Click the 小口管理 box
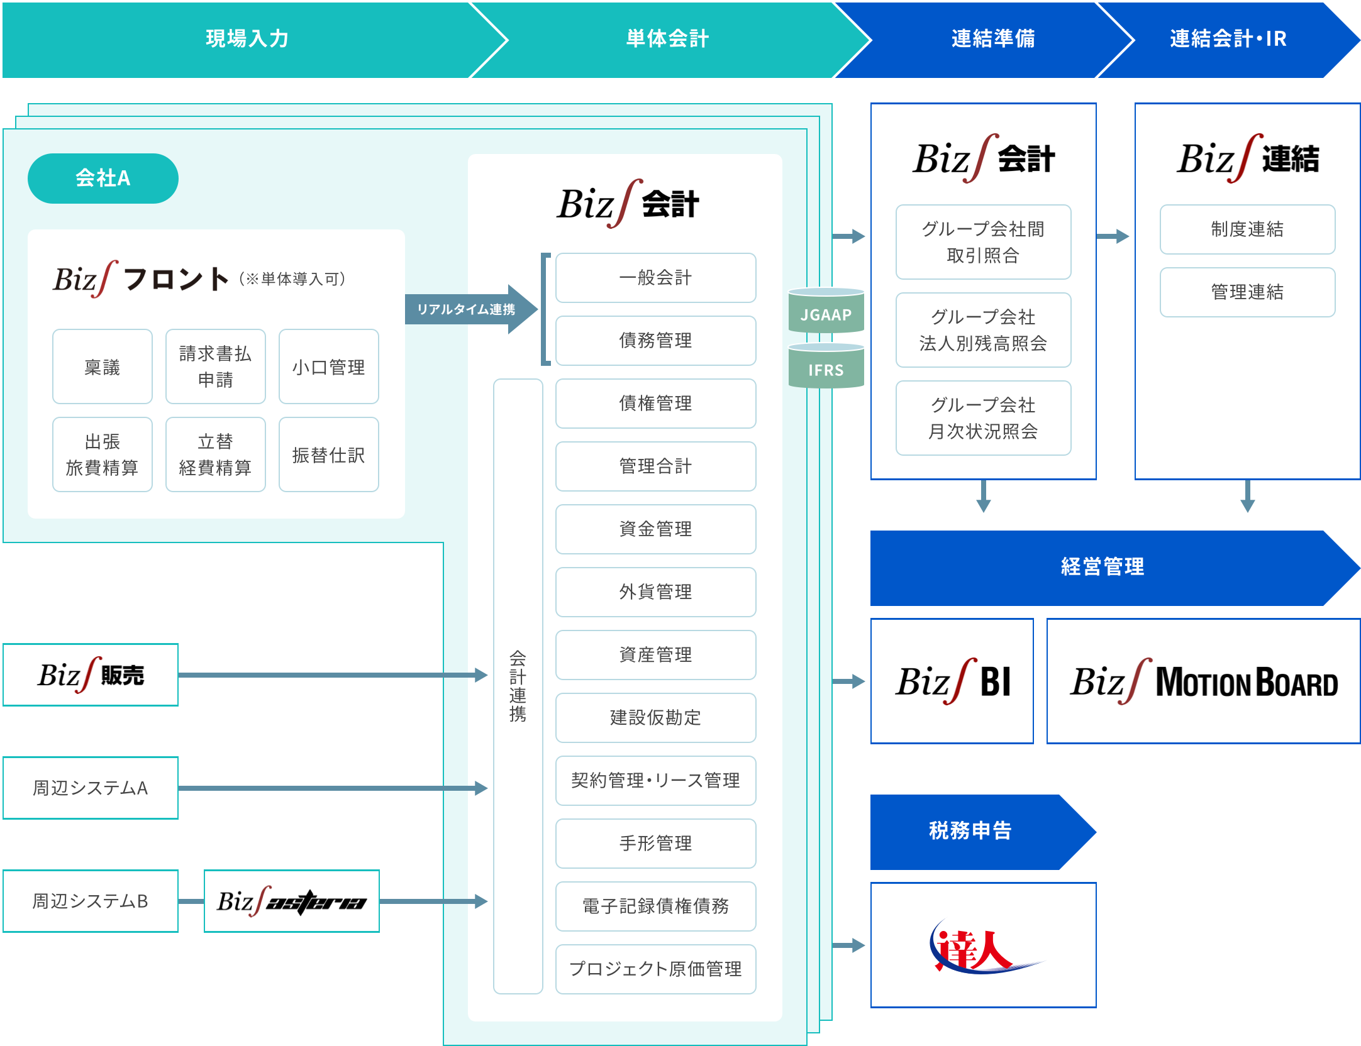 pos(329,366)
